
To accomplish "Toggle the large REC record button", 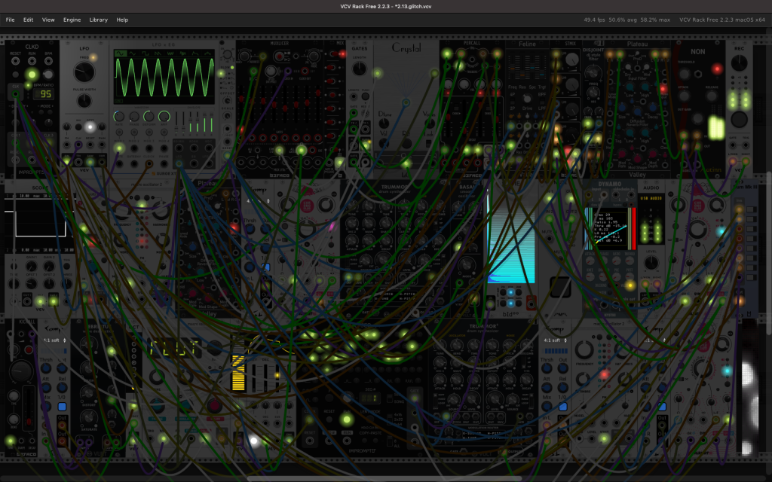I will coord(739,119).
